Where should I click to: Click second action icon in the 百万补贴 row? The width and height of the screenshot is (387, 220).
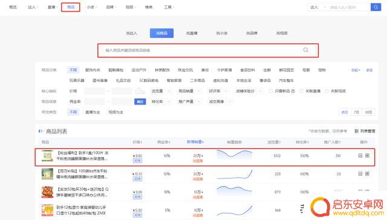tap(367, 174)
